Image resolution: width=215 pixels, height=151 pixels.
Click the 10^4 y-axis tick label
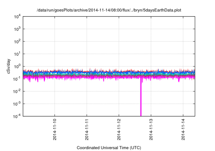(17, 17)
